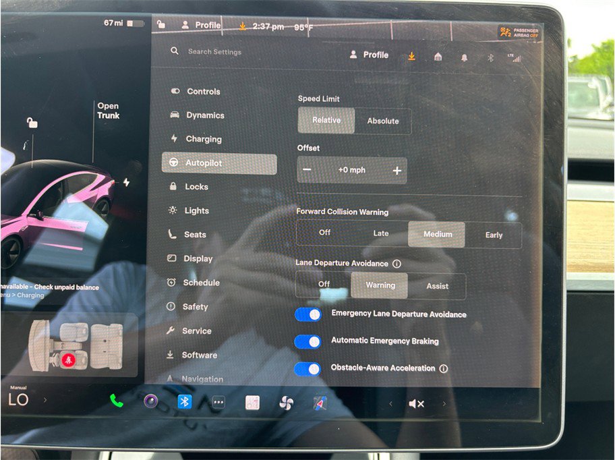Open the Camera app in the dock
Image resolution: width=615 pixels, height=460 pixels.
[150, 401]
